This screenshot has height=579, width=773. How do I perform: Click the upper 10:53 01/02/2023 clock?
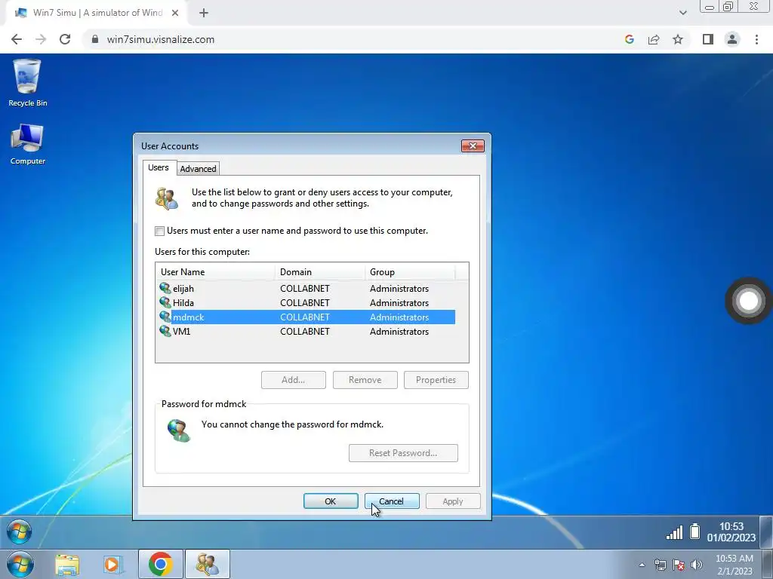[731, 532]
